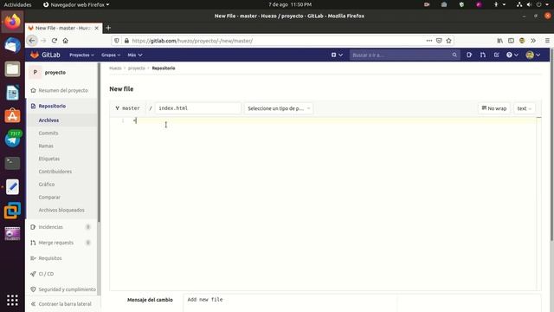This screenshot has height=312, width=554.
Task: Toggle the Firefox sidebar view icon
Action: pos(511,41)
